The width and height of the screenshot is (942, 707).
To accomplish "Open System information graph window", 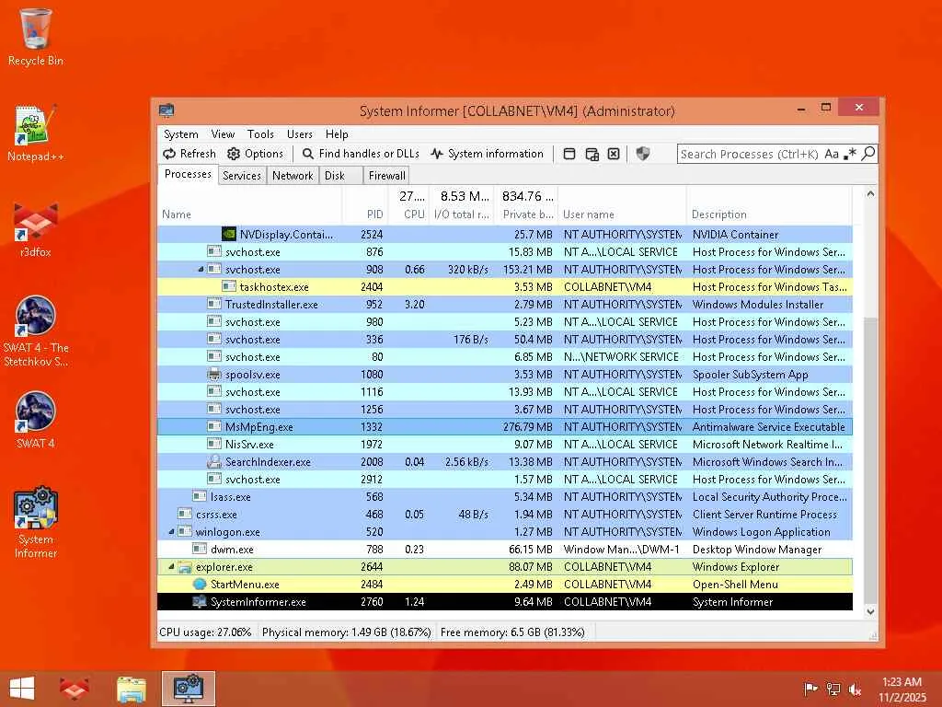I will pos(488,154).
